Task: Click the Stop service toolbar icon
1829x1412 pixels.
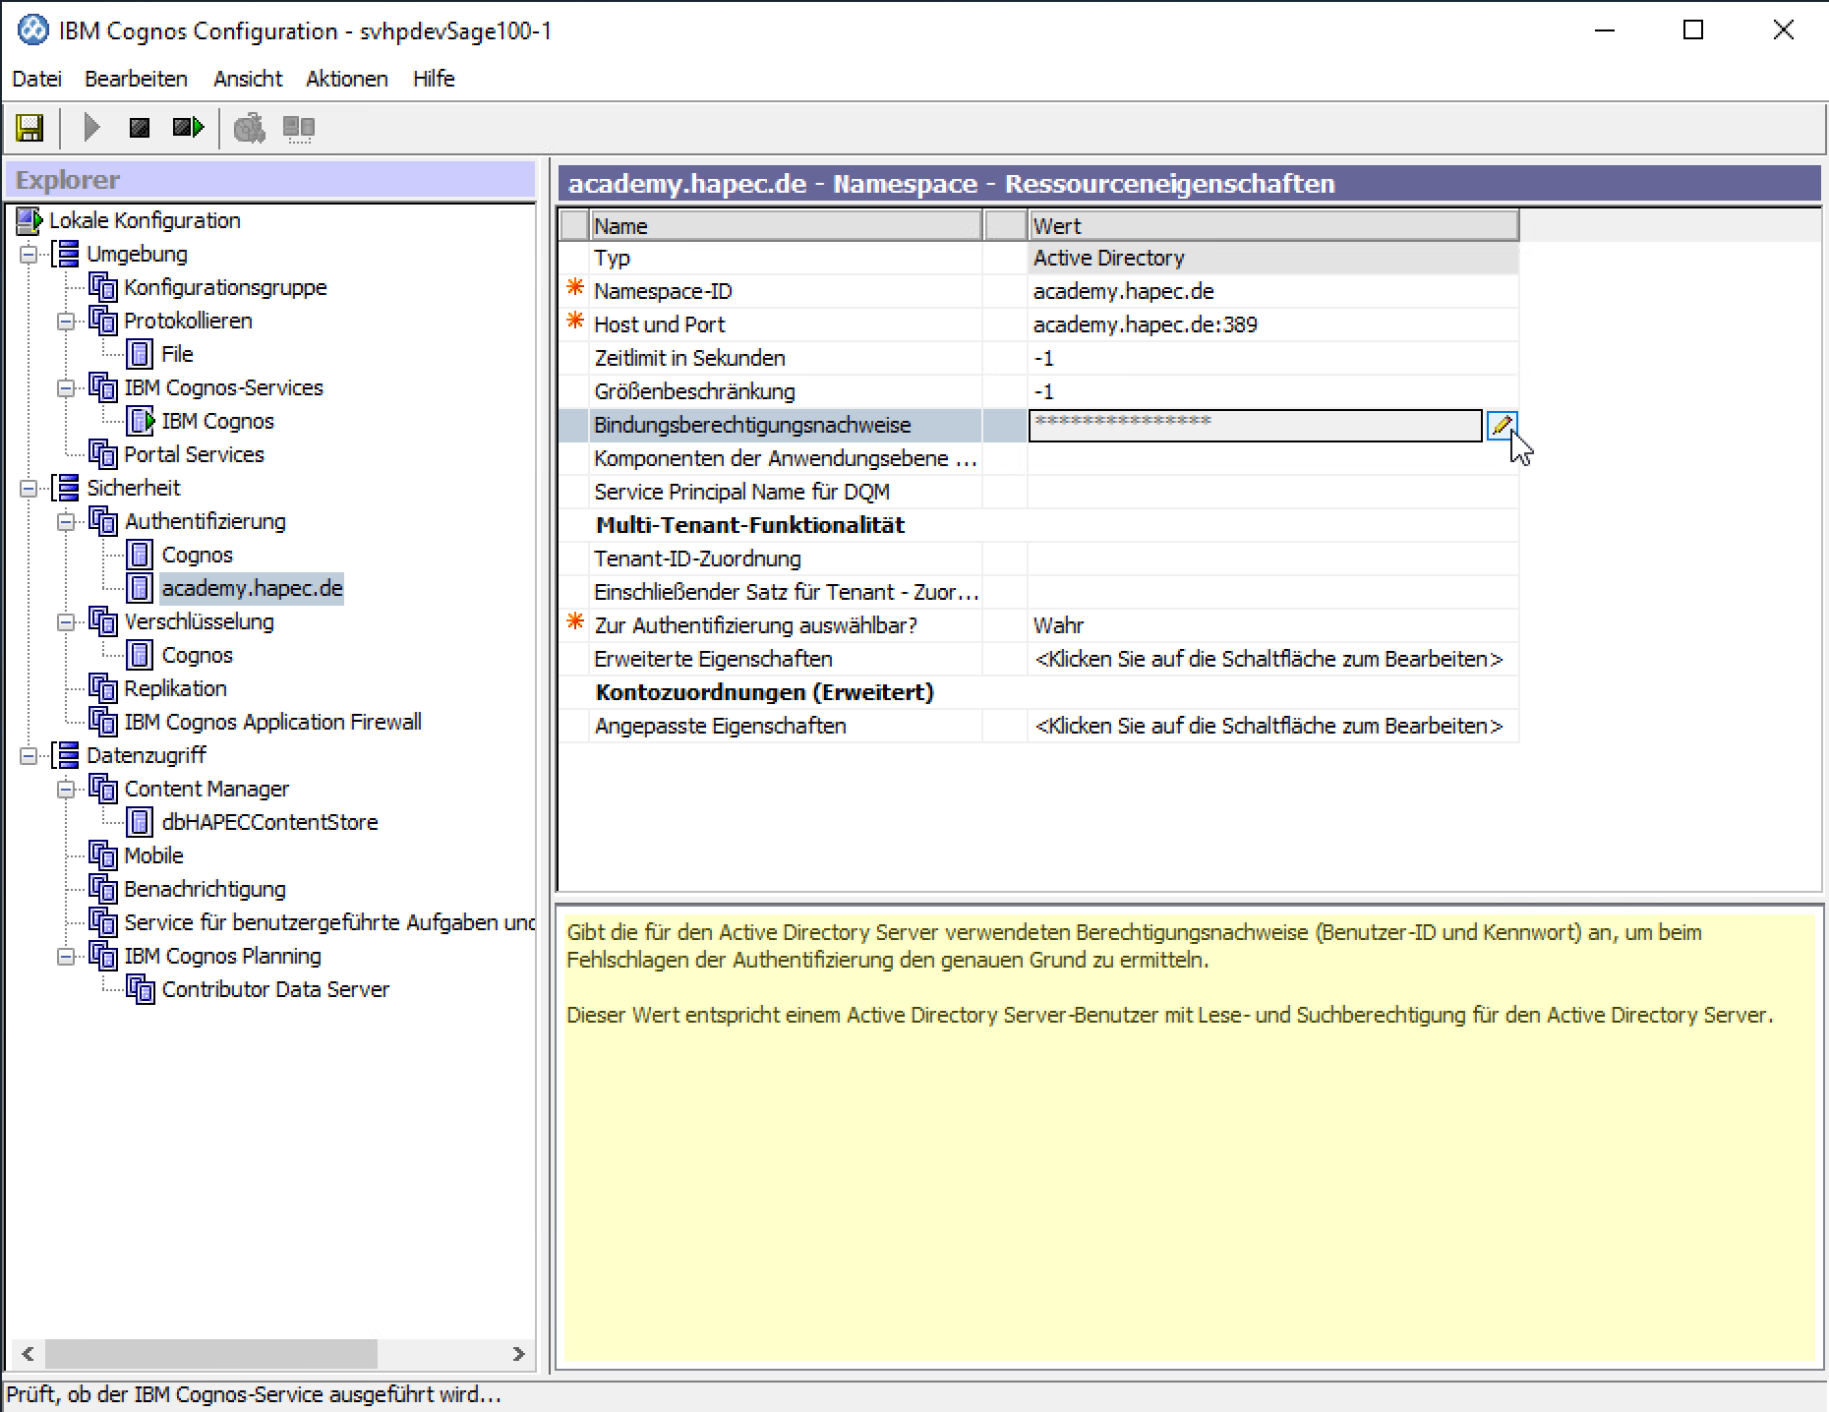Action: tap(140, 128)
